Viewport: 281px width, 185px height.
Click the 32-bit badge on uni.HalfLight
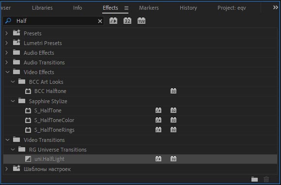tap(173, 159)
